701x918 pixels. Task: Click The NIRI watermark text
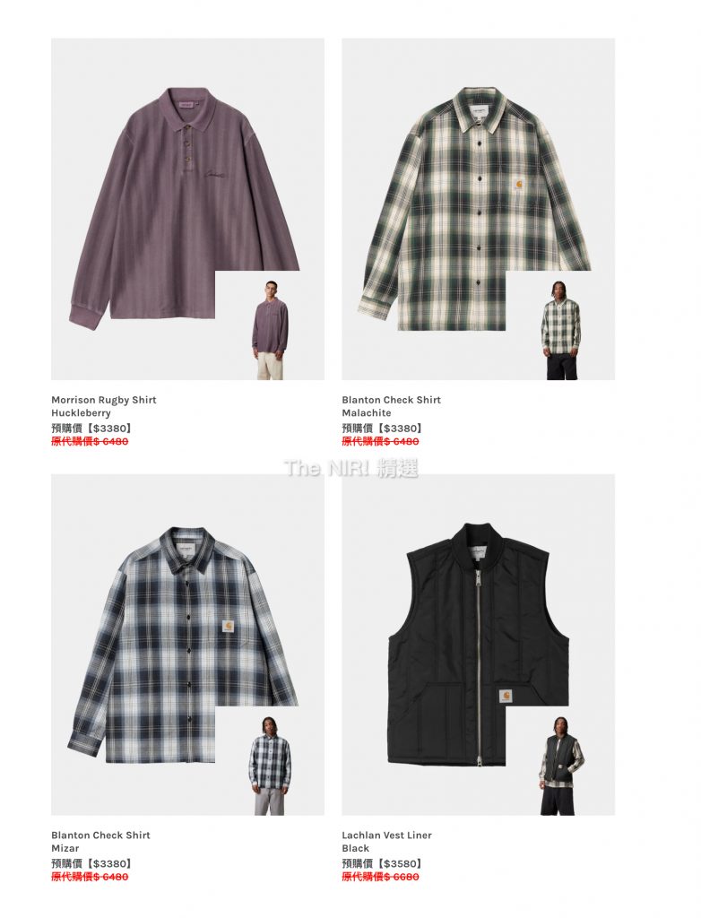350,468
